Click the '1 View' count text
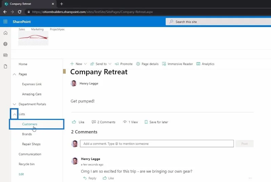271x182 pixels. (133, 122)
